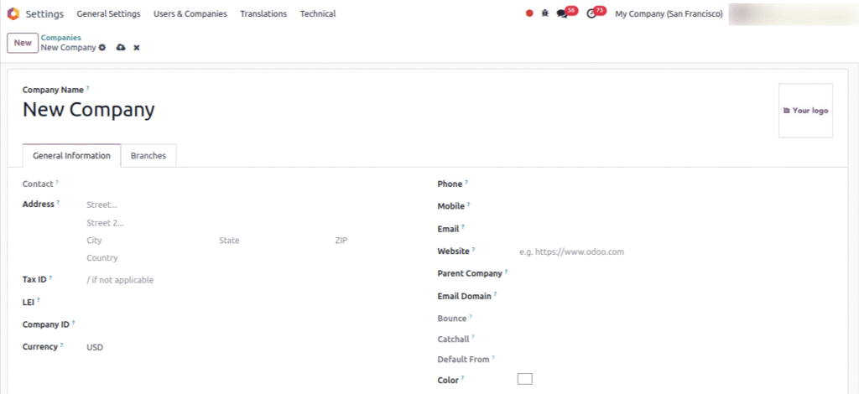Open the Translations menu
The image size is (859, 394).
[x=263, y=13]
